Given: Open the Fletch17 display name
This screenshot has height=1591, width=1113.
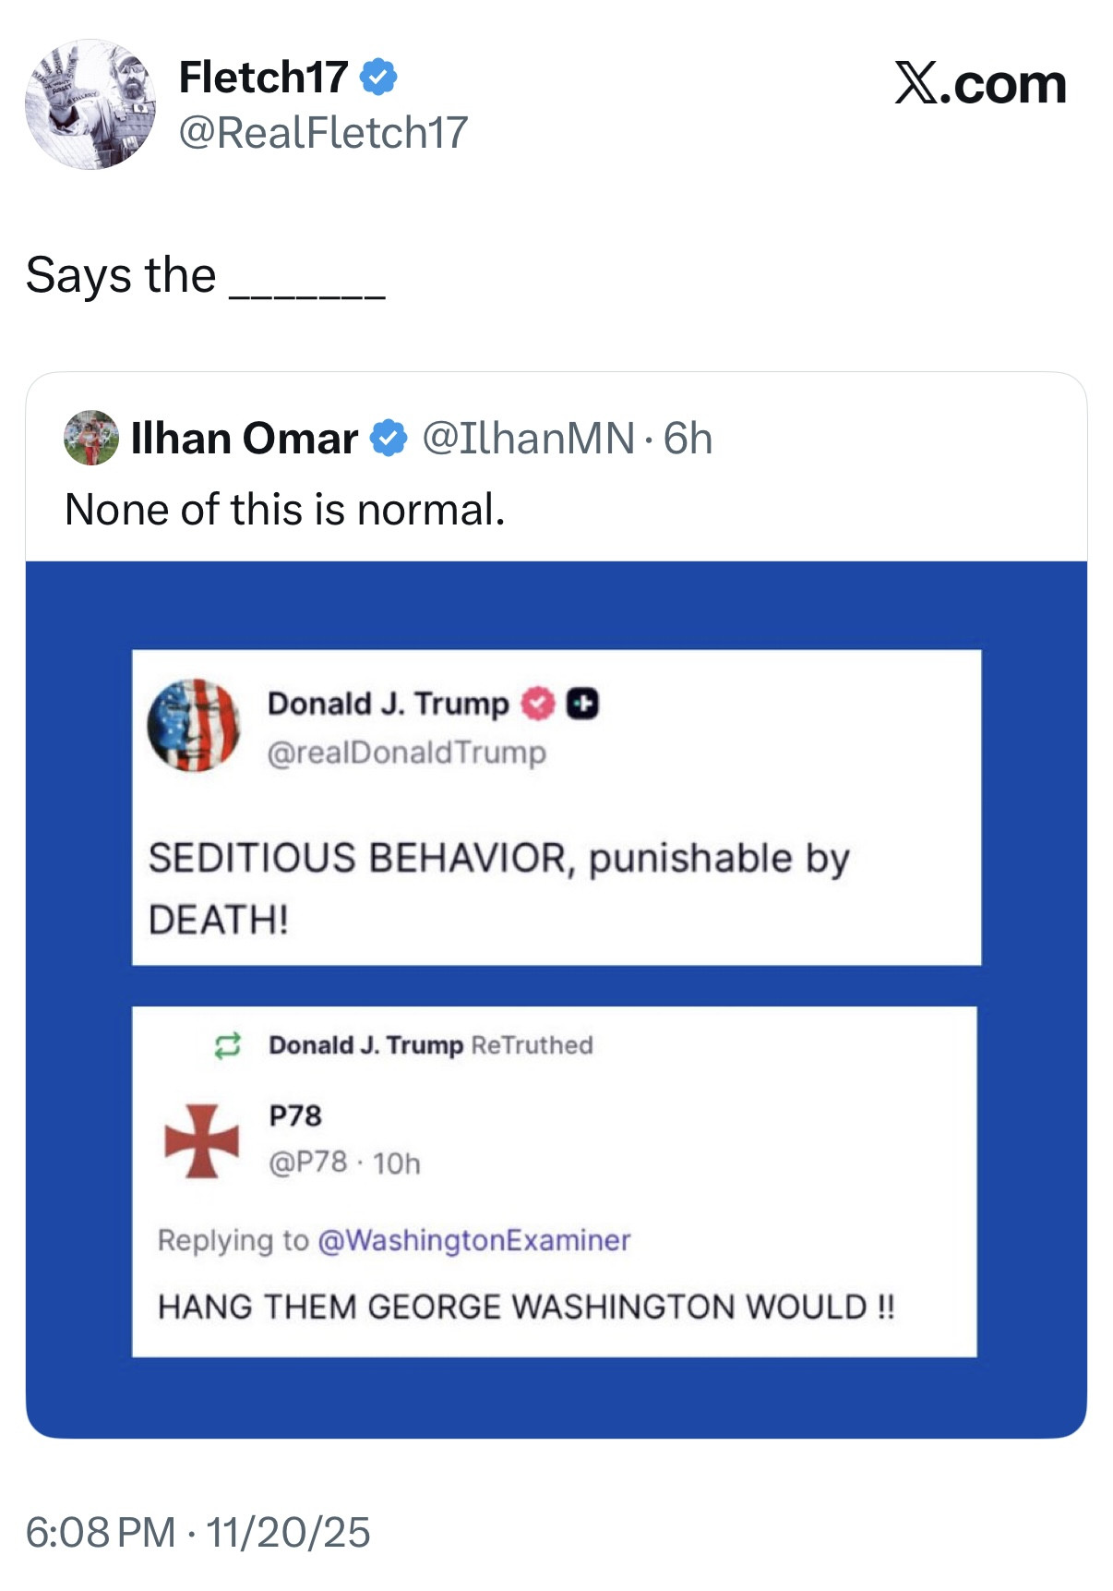Looking at the screenshot, I should pyautogui.click(x=263, y=77).
